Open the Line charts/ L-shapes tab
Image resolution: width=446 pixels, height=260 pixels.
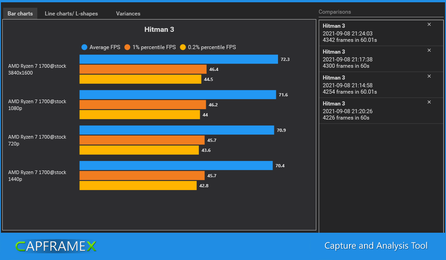[x=71, y=13]
